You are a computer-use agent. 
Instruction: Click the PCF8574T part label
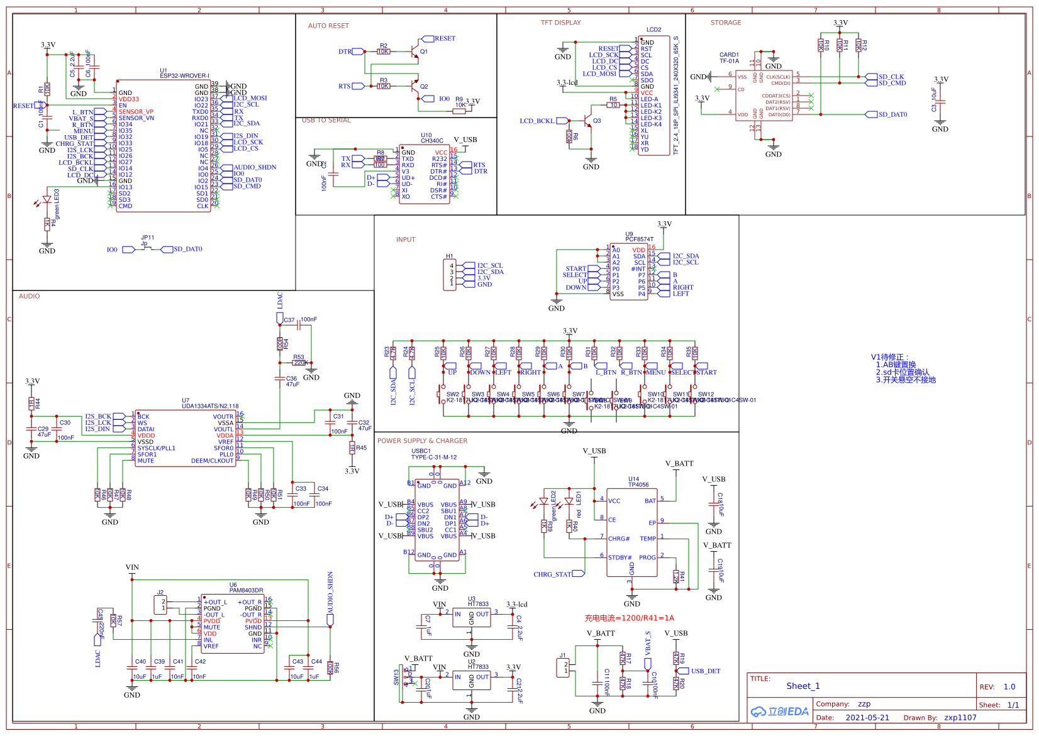tap(640, 239)
